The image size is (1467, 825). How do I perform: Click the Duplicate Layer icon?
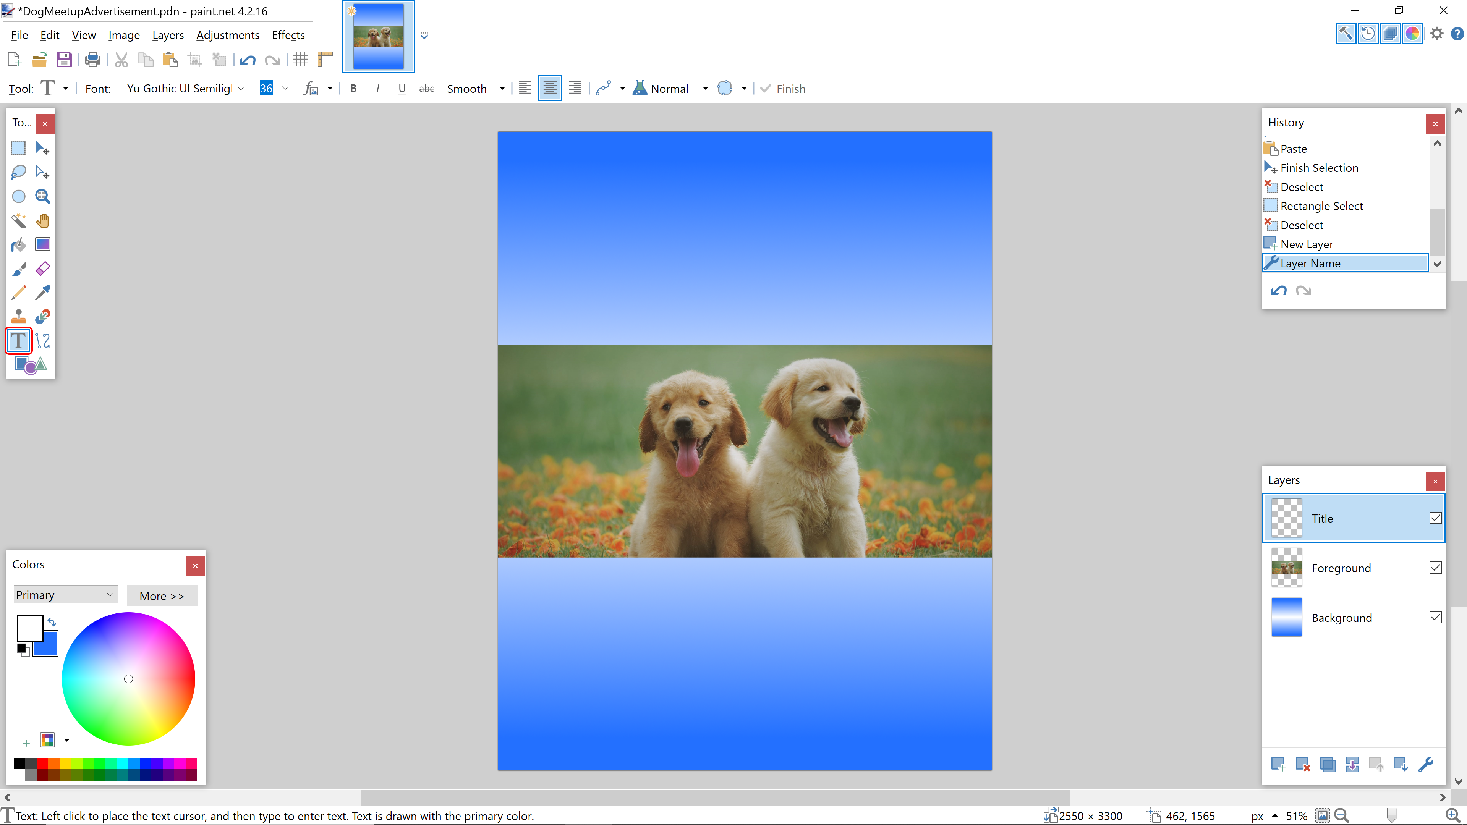tap(1328, 765)
